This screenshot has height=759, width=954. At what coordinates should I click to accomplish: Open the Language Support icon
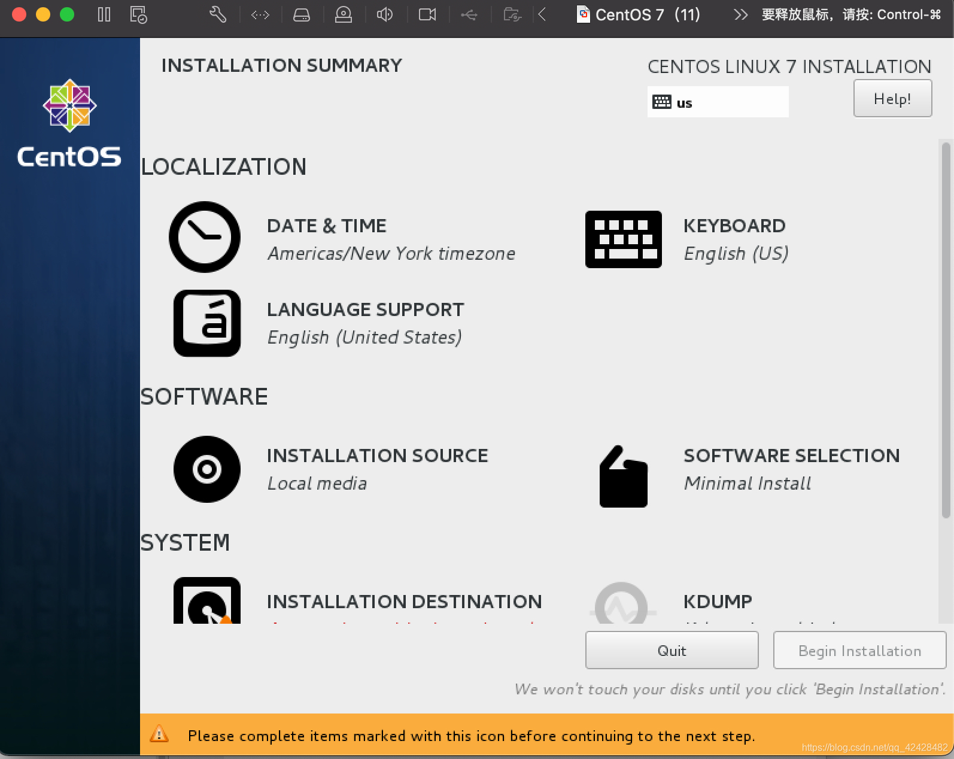(207, 323)
